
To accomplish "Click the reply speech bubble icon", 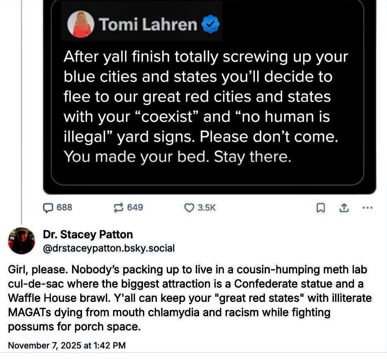I will coord(48,208).
